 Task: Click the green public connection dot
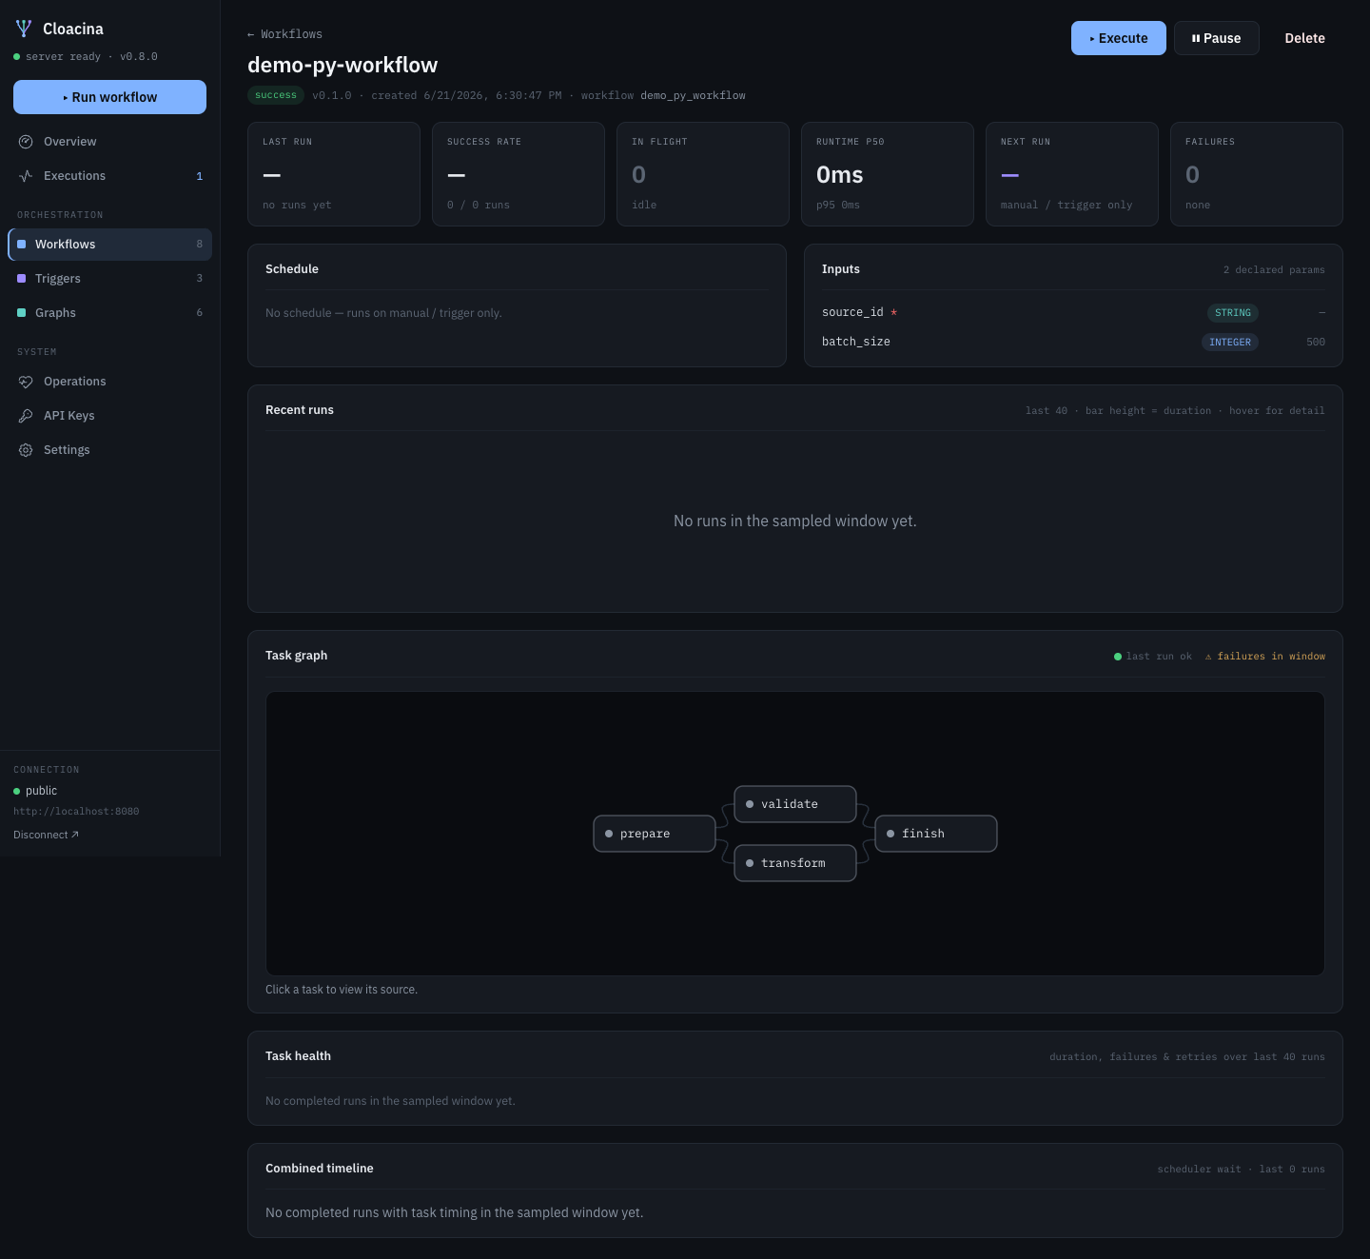pos(16,792)
